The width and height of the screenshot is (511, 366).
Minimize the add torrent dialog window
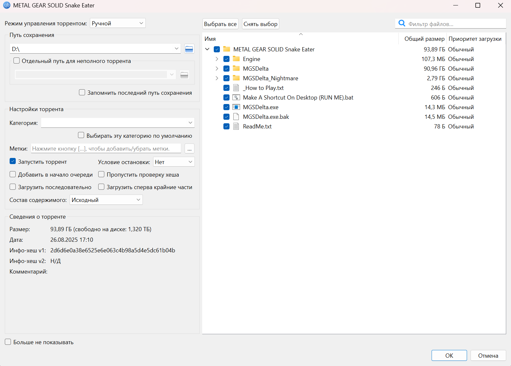click(x=455, y=5)
